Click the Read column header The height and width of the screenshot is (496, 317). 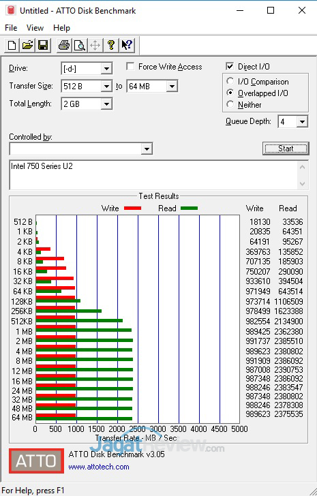288,208
